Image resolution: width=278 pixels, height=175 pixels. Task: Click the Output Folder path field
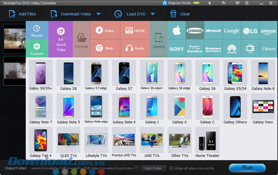pos(83,168)
